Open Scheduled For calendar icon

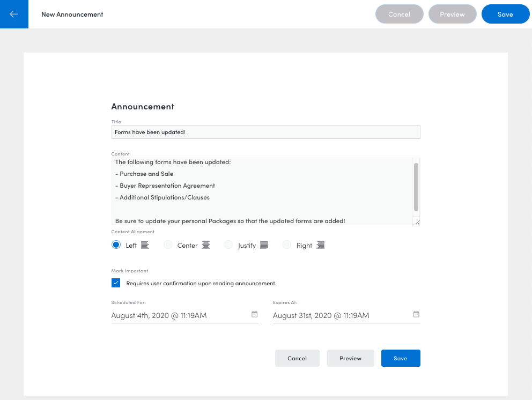(x=254, y=314)
